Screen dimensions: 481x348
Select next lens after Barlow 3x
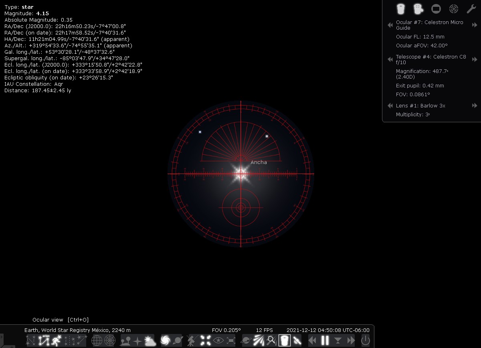point(475,106)
